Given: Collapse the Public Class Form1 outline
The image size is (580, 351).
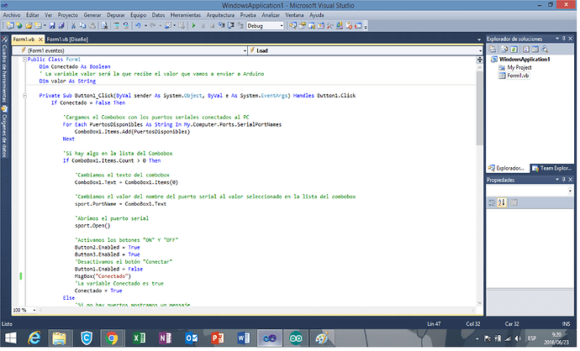Looking at the screenshot, I should pyautogui.click(x=24, y=60).
